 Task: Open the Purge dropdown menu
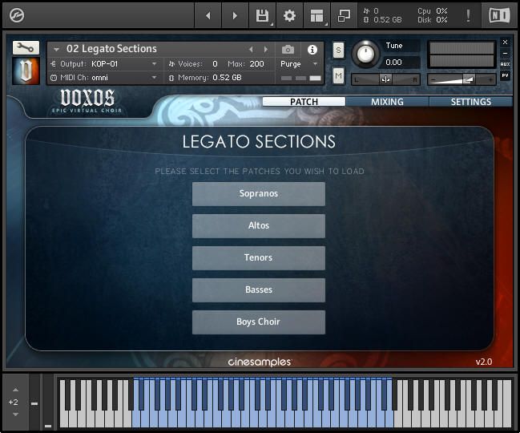coord(300,63)
